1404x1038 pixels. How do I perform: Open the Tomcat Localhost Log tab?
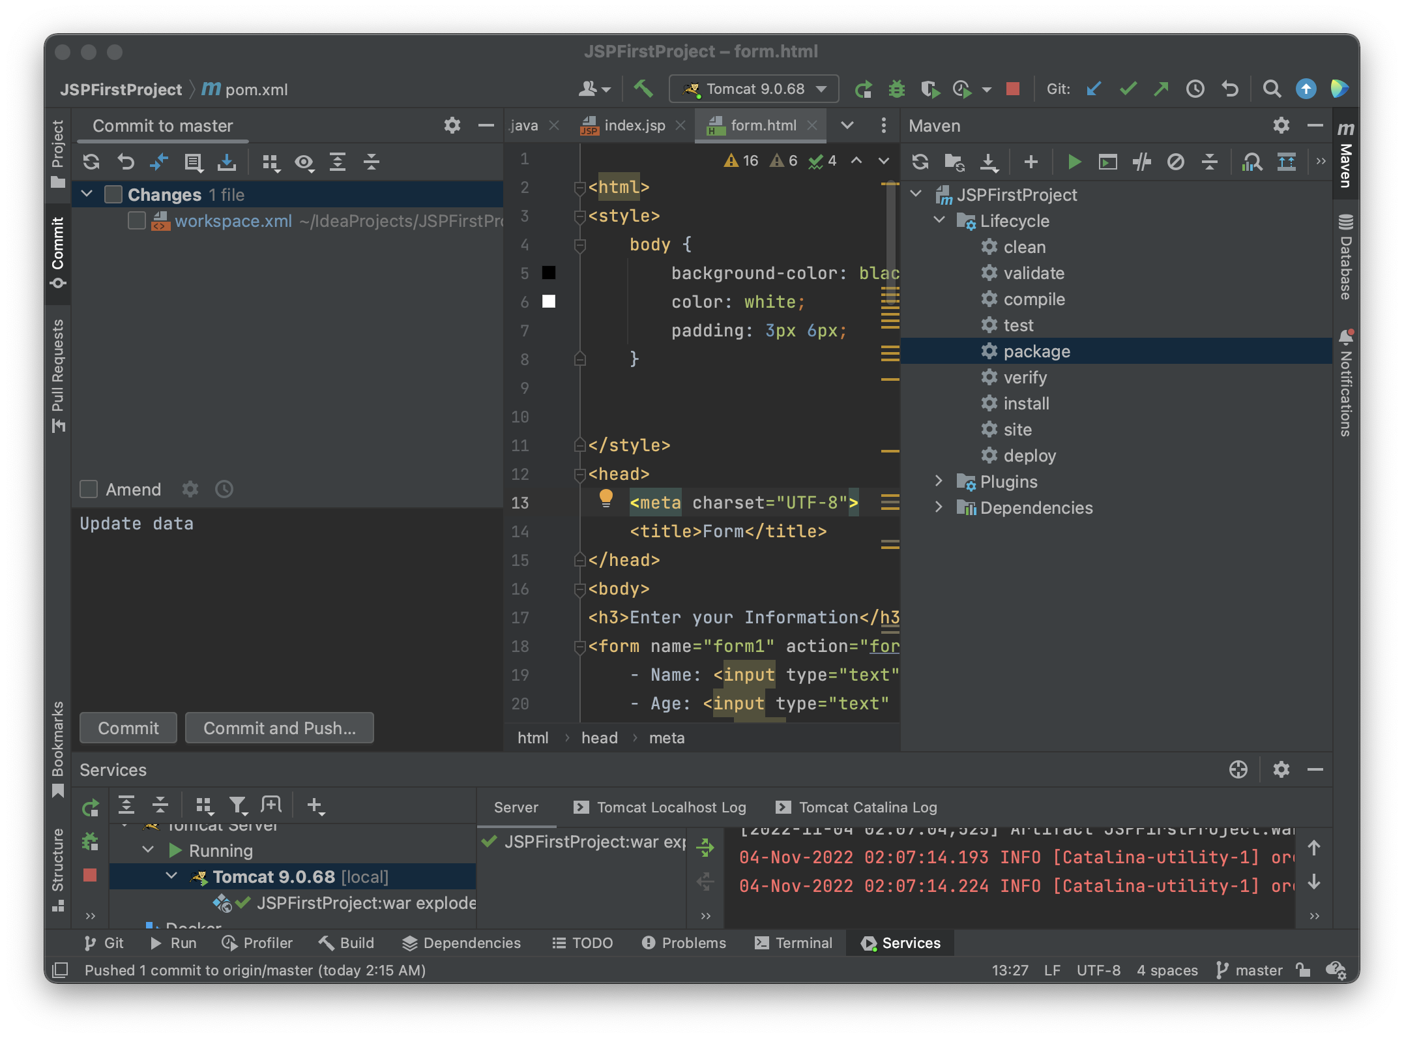660,807
